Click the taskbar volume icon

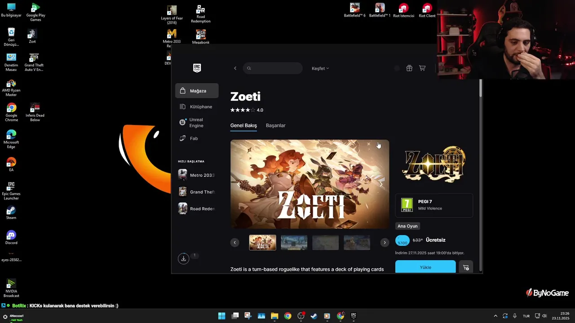point(544,316)
